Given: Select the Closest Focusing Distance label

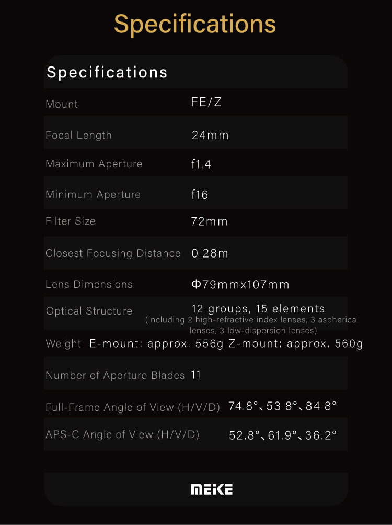Looking at the screenshot, I should point(113,253).
